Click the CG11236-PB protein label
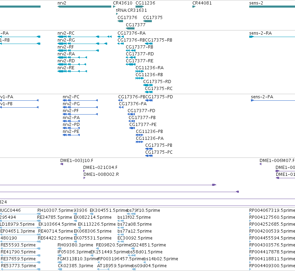This screenshot has height=271, width=295. coord(149,132)
